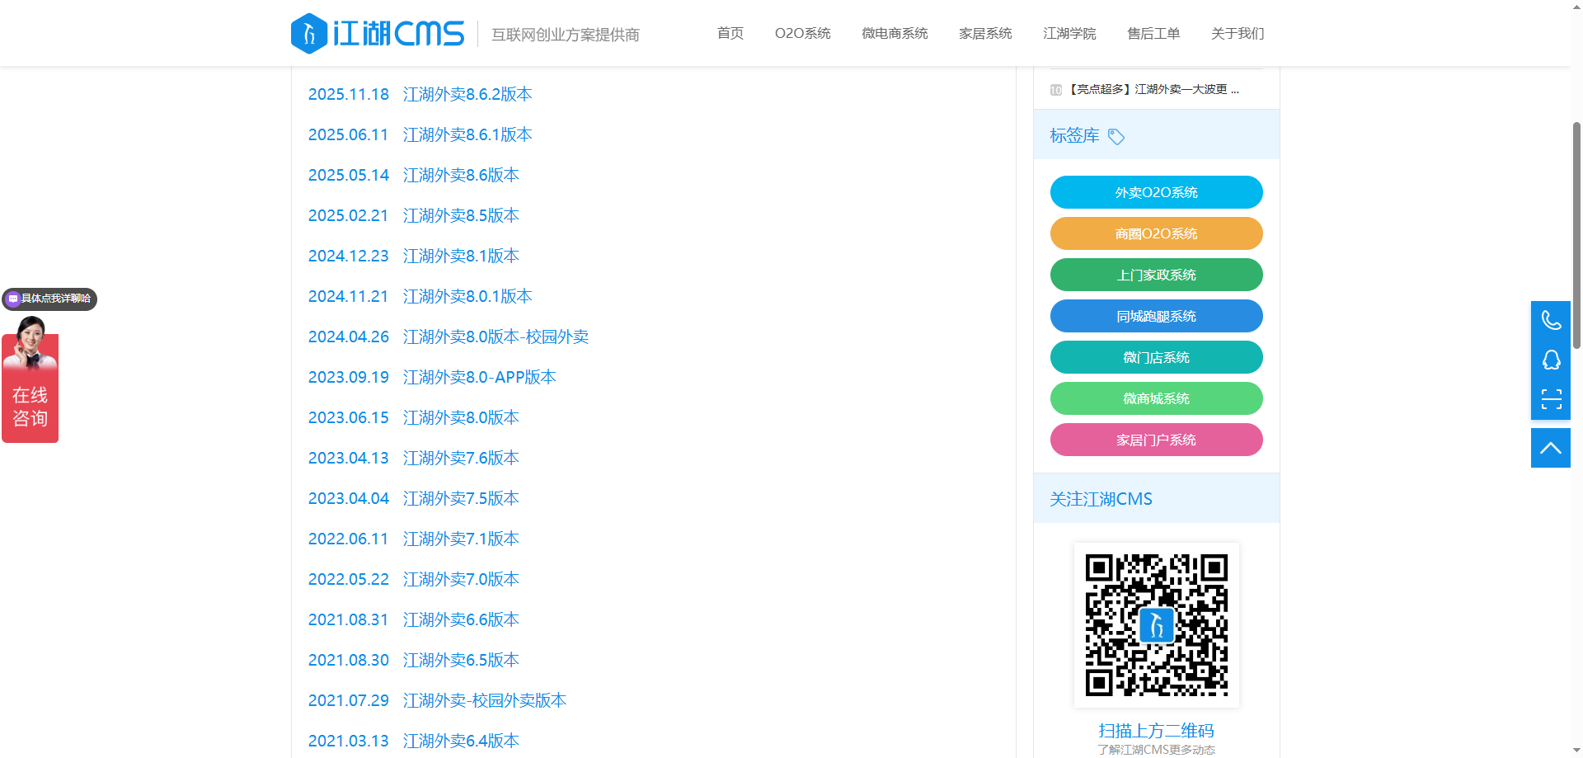Select the pink 家居门户系统 tag
This screenshot has width=1583, height=758.
[1156, 440]
